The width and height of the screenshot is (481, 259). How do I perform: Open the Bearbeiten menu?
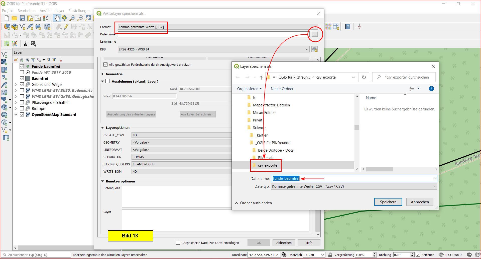click(x=26, y=11)
